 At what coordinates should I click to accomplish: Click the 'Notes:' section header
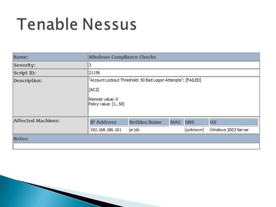click(x=136, y=139)
